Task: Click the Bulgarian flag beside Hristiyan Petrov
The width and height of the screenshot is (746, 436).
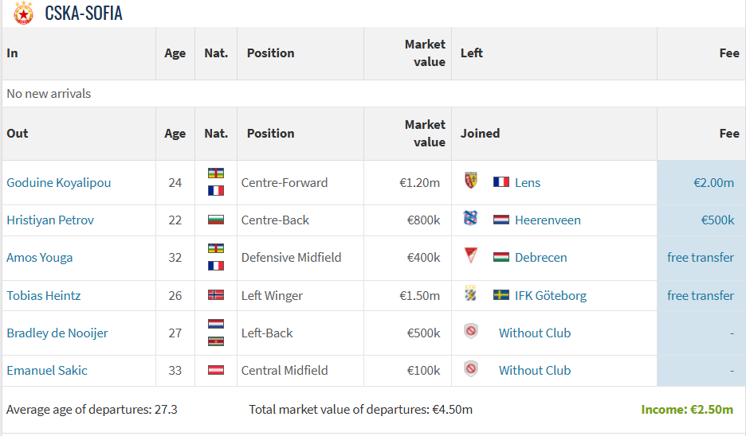Action: 216,220
